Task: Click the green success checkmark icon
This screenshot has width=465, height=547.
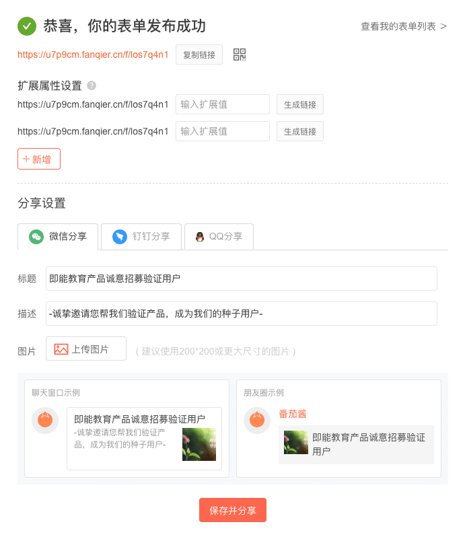Action: coord(27,26)
